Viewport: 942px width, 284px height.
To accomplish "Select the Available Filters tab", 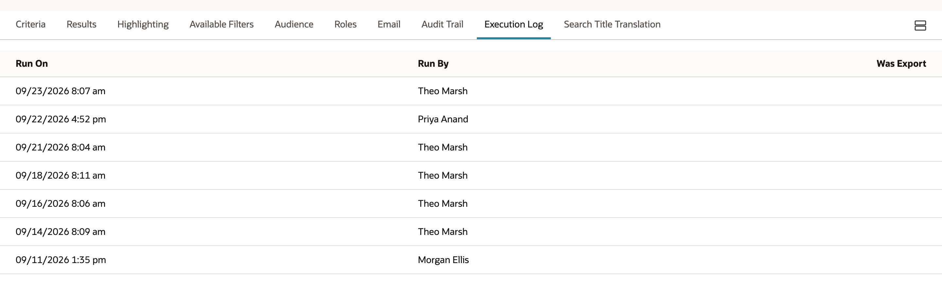I will [x=222, y=24].
